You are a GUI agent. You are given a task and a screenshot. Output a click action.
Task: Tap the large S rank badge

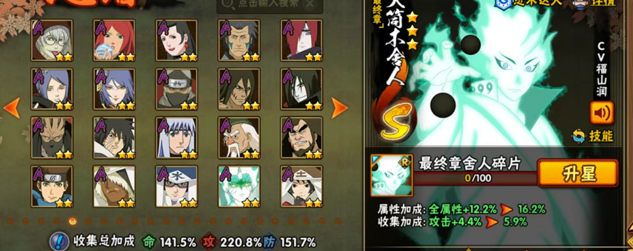click(x=396, y=121)
